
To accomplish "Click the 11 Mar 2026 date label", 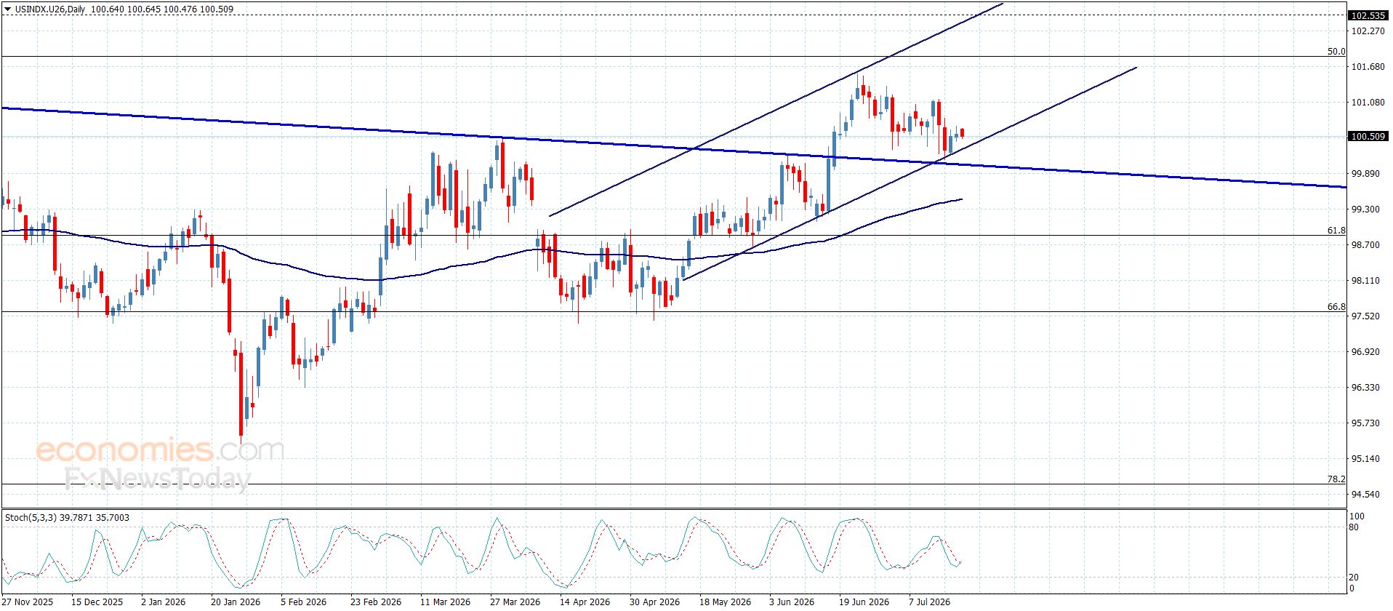I will pyautogui.click(x=445, y=602).
